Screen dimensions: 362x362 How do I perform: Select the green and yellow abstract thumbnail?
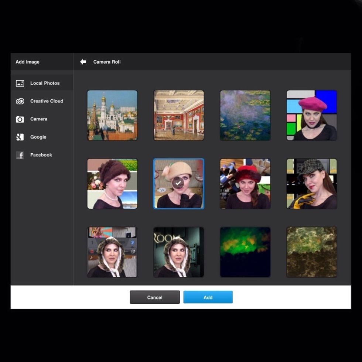pos(245,252)
